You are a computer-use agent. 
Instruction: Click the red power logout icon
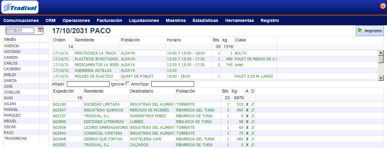(x=382, y=6)
